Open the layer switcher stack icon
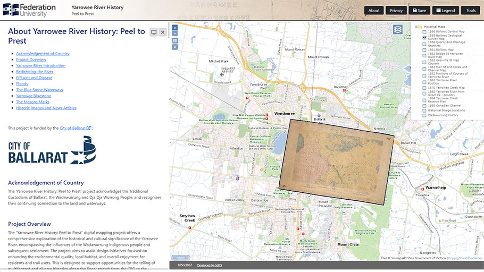Screen dimensions: 484x272 tap(398, 30)
